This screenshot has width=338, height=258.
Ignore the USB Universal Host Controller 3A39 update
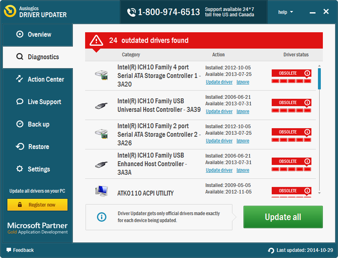pos(243,111)
